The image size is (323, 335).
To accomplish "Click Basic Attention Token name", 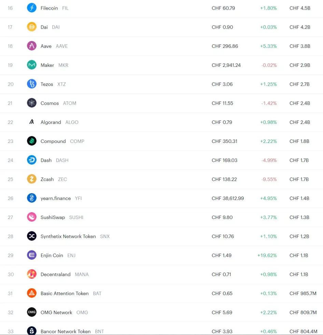I will (65, 293).
